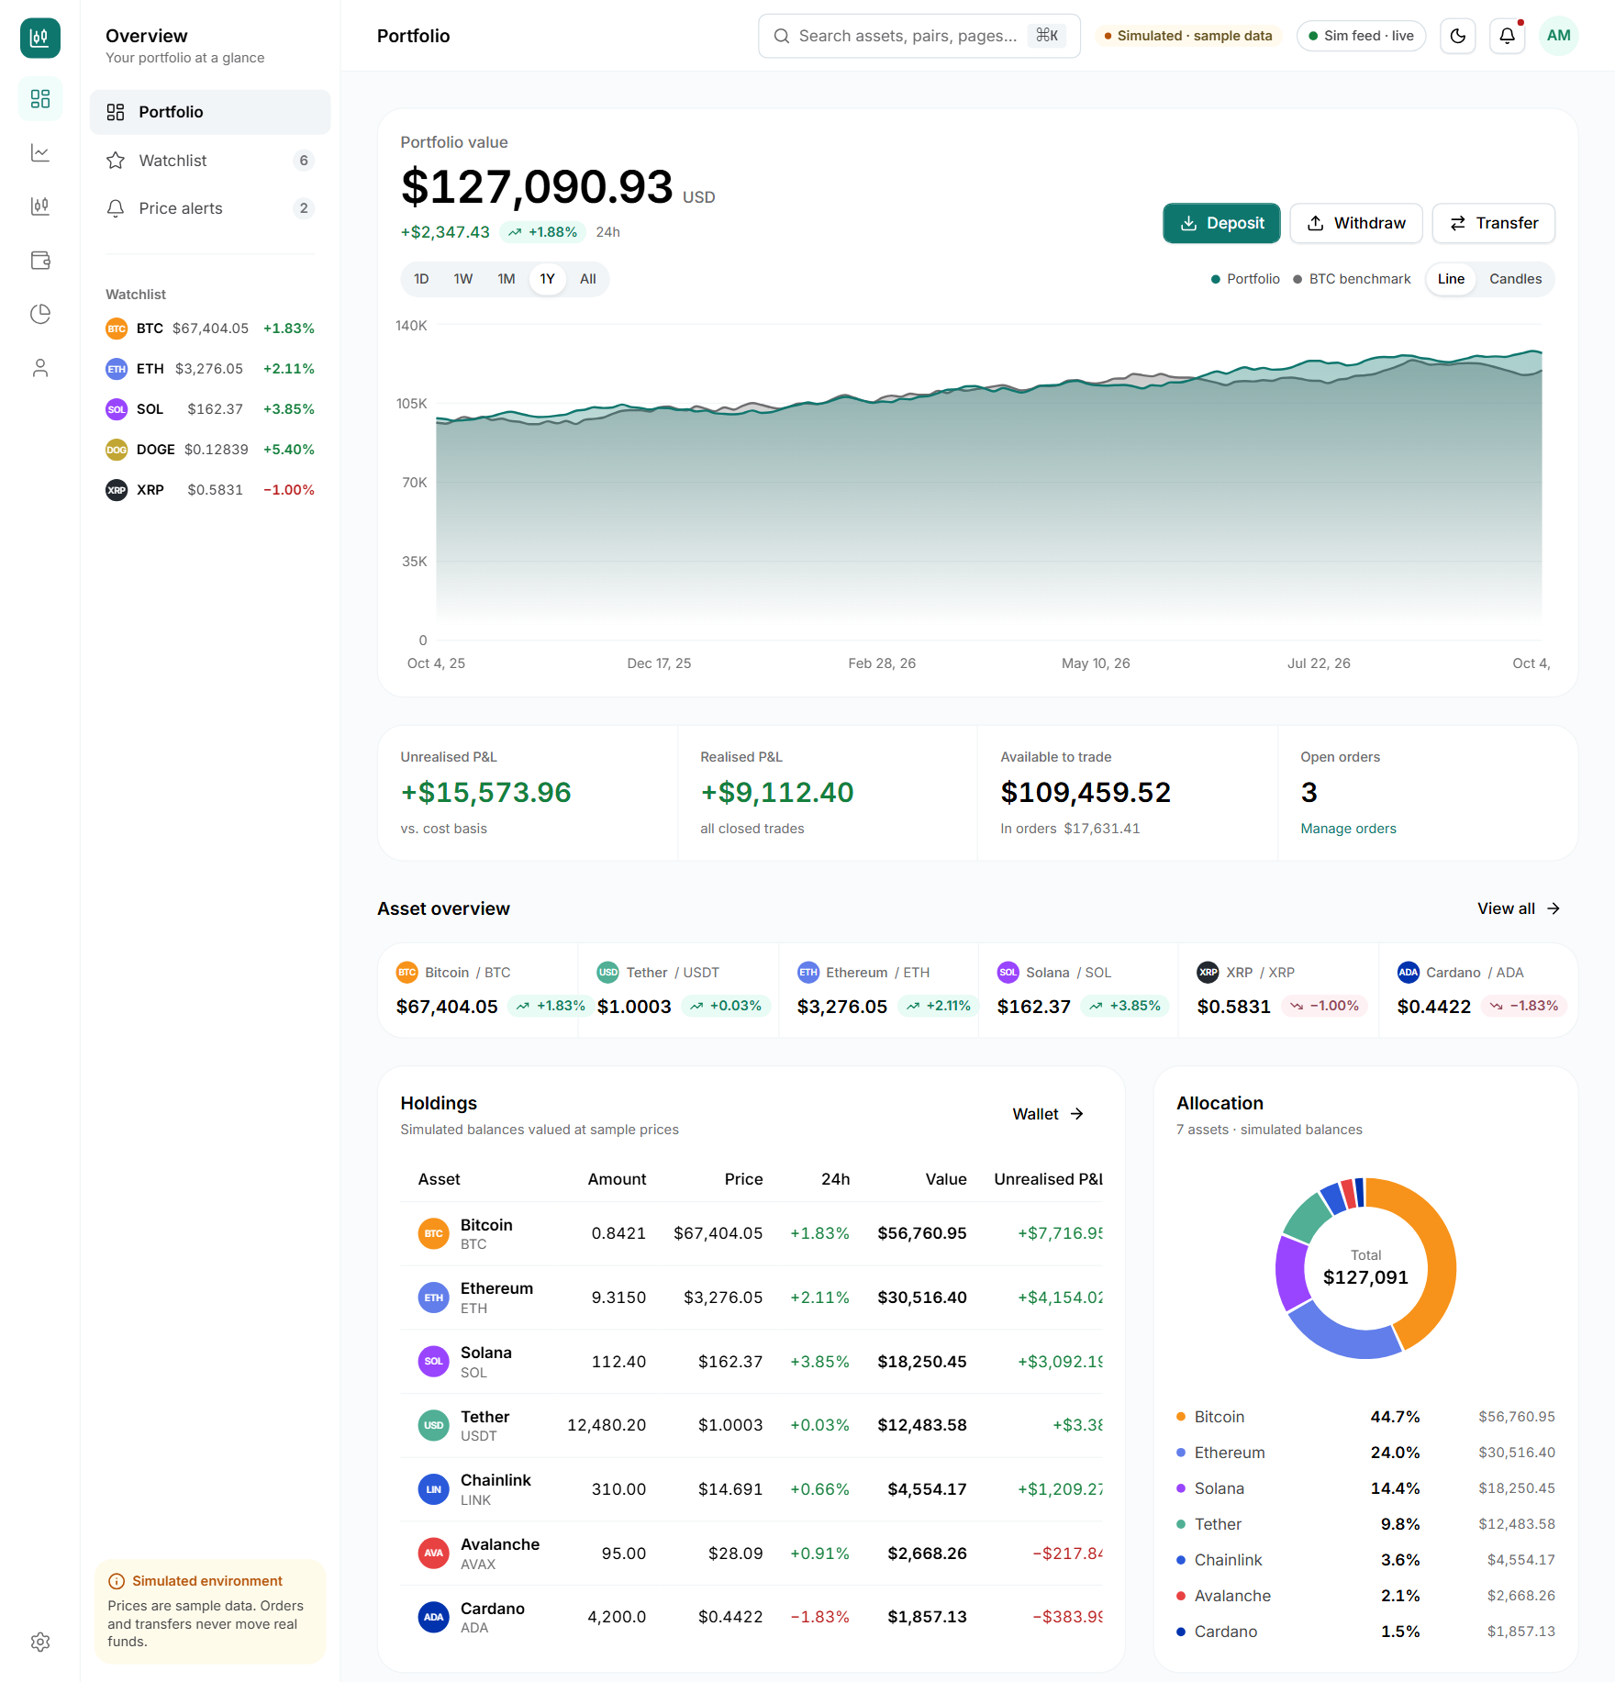Viewport: 1615px width, 1682px height.
Task: Toggle the BTC benchmark series legend
Action: [x=1352, y=279]
